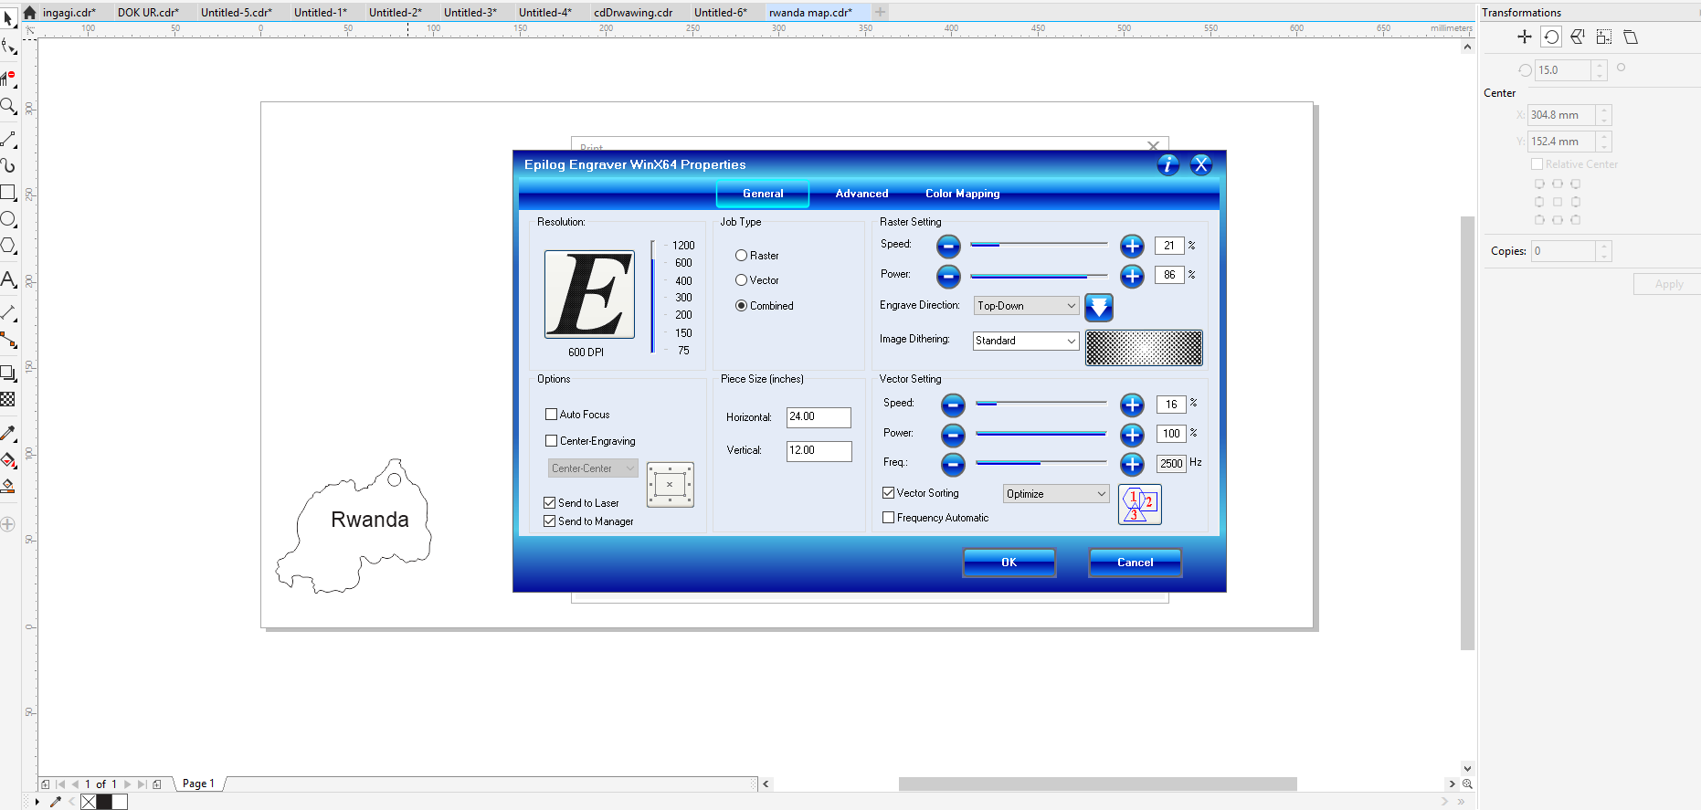Click the Center Y value spinner

click(x=1604, y=142)
